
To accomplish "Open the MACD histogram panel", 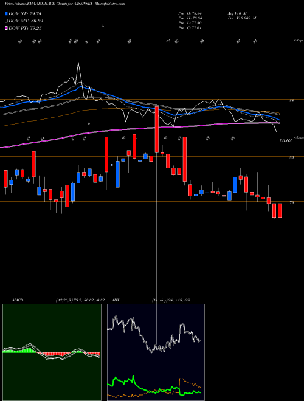I will (52, 352).
